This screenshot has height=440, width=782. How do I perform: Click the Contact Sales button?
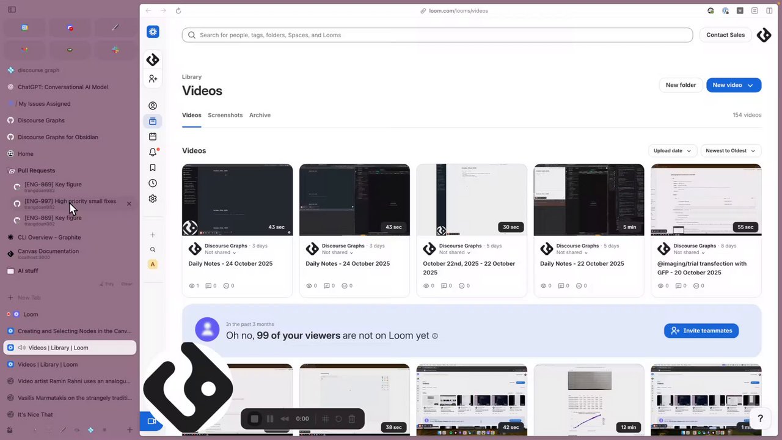(725, 35)
